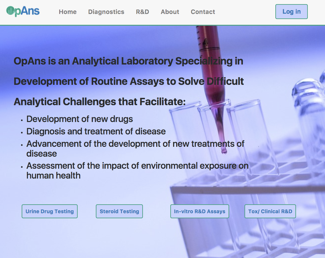Click the navigation bar area
The height and width of the screenshot is (258, 325).
click(x=162, y=12)
